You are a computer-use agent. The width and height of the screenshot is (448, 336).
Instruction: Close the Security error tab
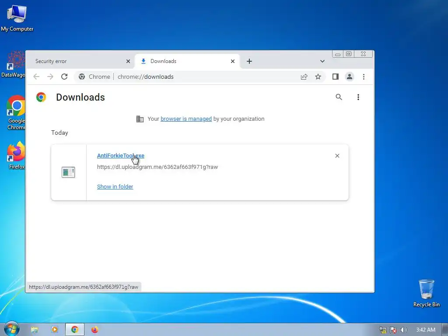[x=128, y=61]
